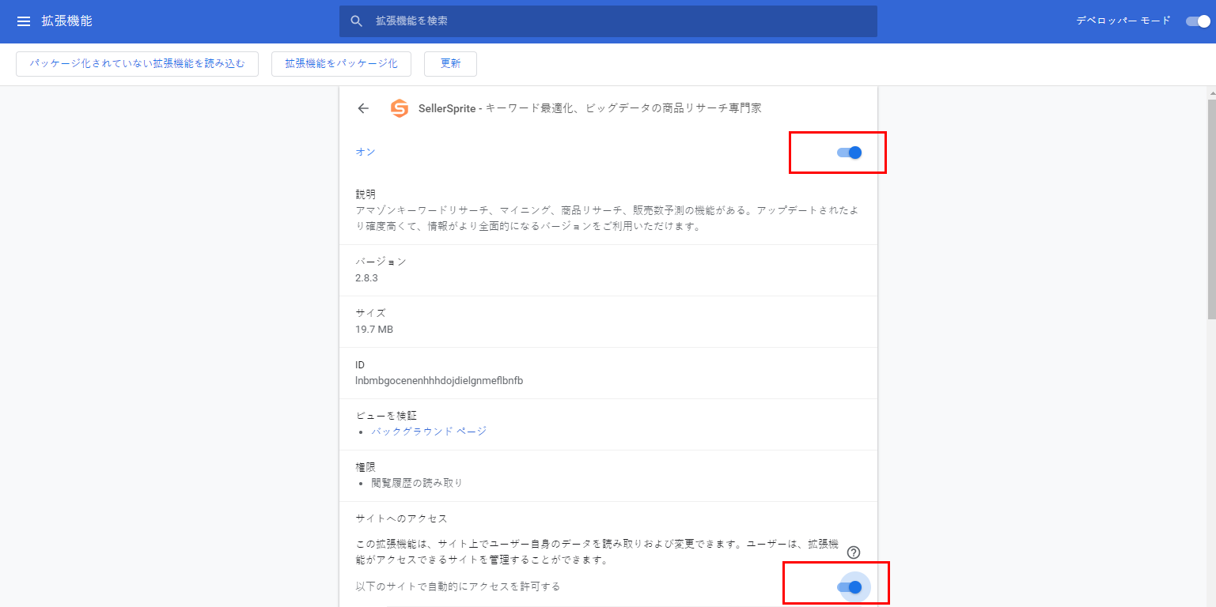Click the 以下のサイトで自動的にアクセスを許可する label

[457, 586]
